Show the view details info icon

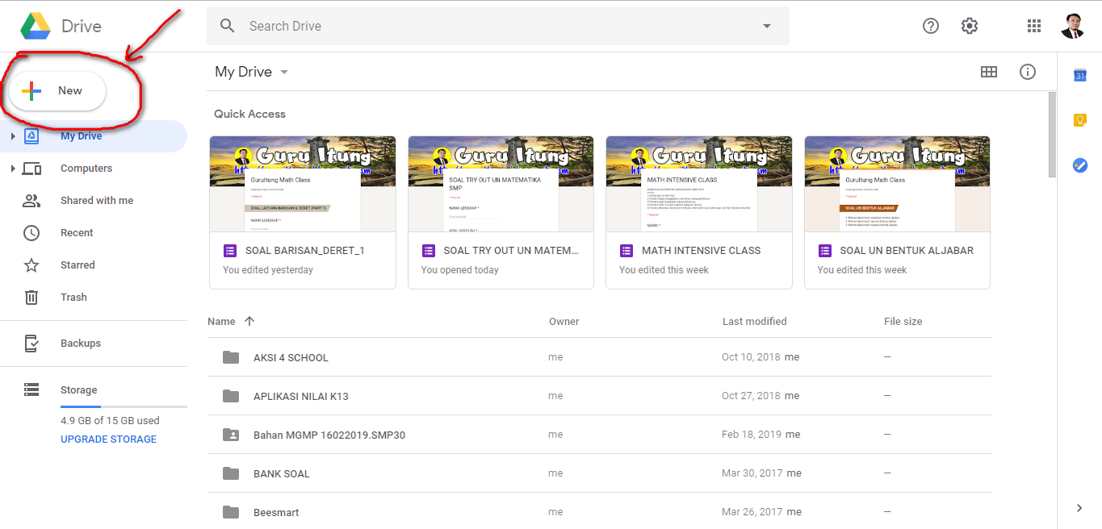tap(1028, 72)
